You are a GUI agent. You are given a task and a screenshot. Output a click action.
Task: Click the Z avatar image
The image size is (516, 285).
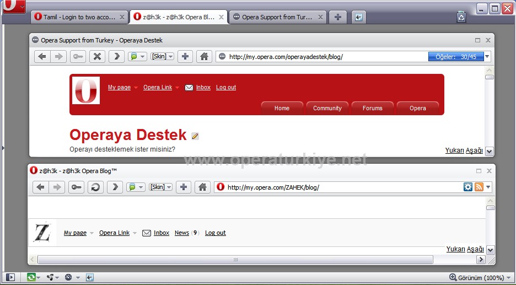pyautogui.click(x=42, y=232)
